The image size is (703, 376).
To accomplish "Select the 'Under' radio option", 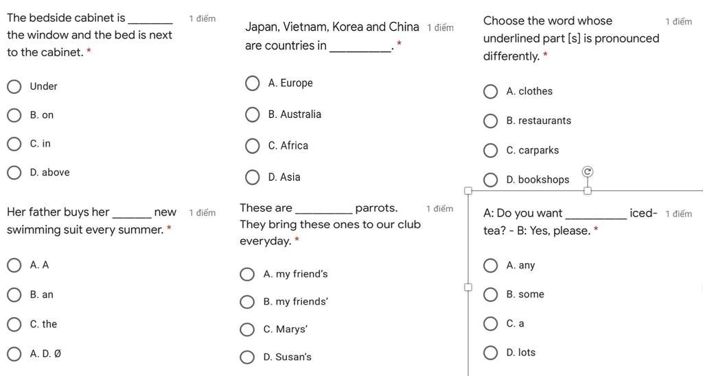I will 14,86.
